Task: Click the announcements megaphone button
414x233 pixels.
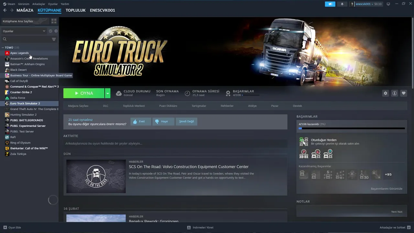Action: (330, 4)
